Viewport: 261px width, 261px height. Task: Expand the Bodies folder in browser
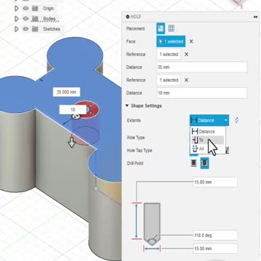click(17, 19)
